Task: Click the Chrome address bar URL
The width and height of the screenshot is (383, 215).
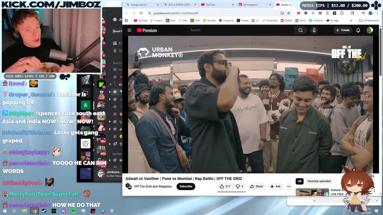Action: [x=176, y=13]
